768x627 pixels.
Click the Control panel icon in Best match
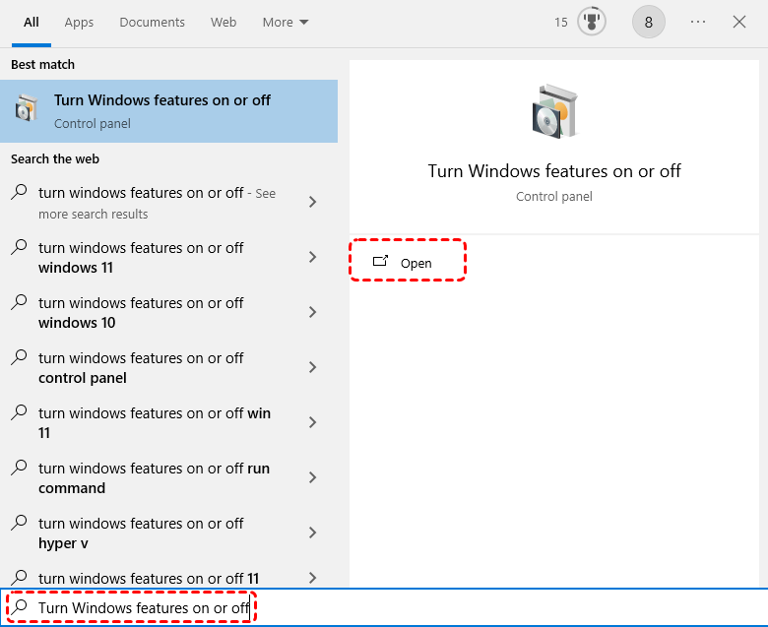tap(26, 108)
